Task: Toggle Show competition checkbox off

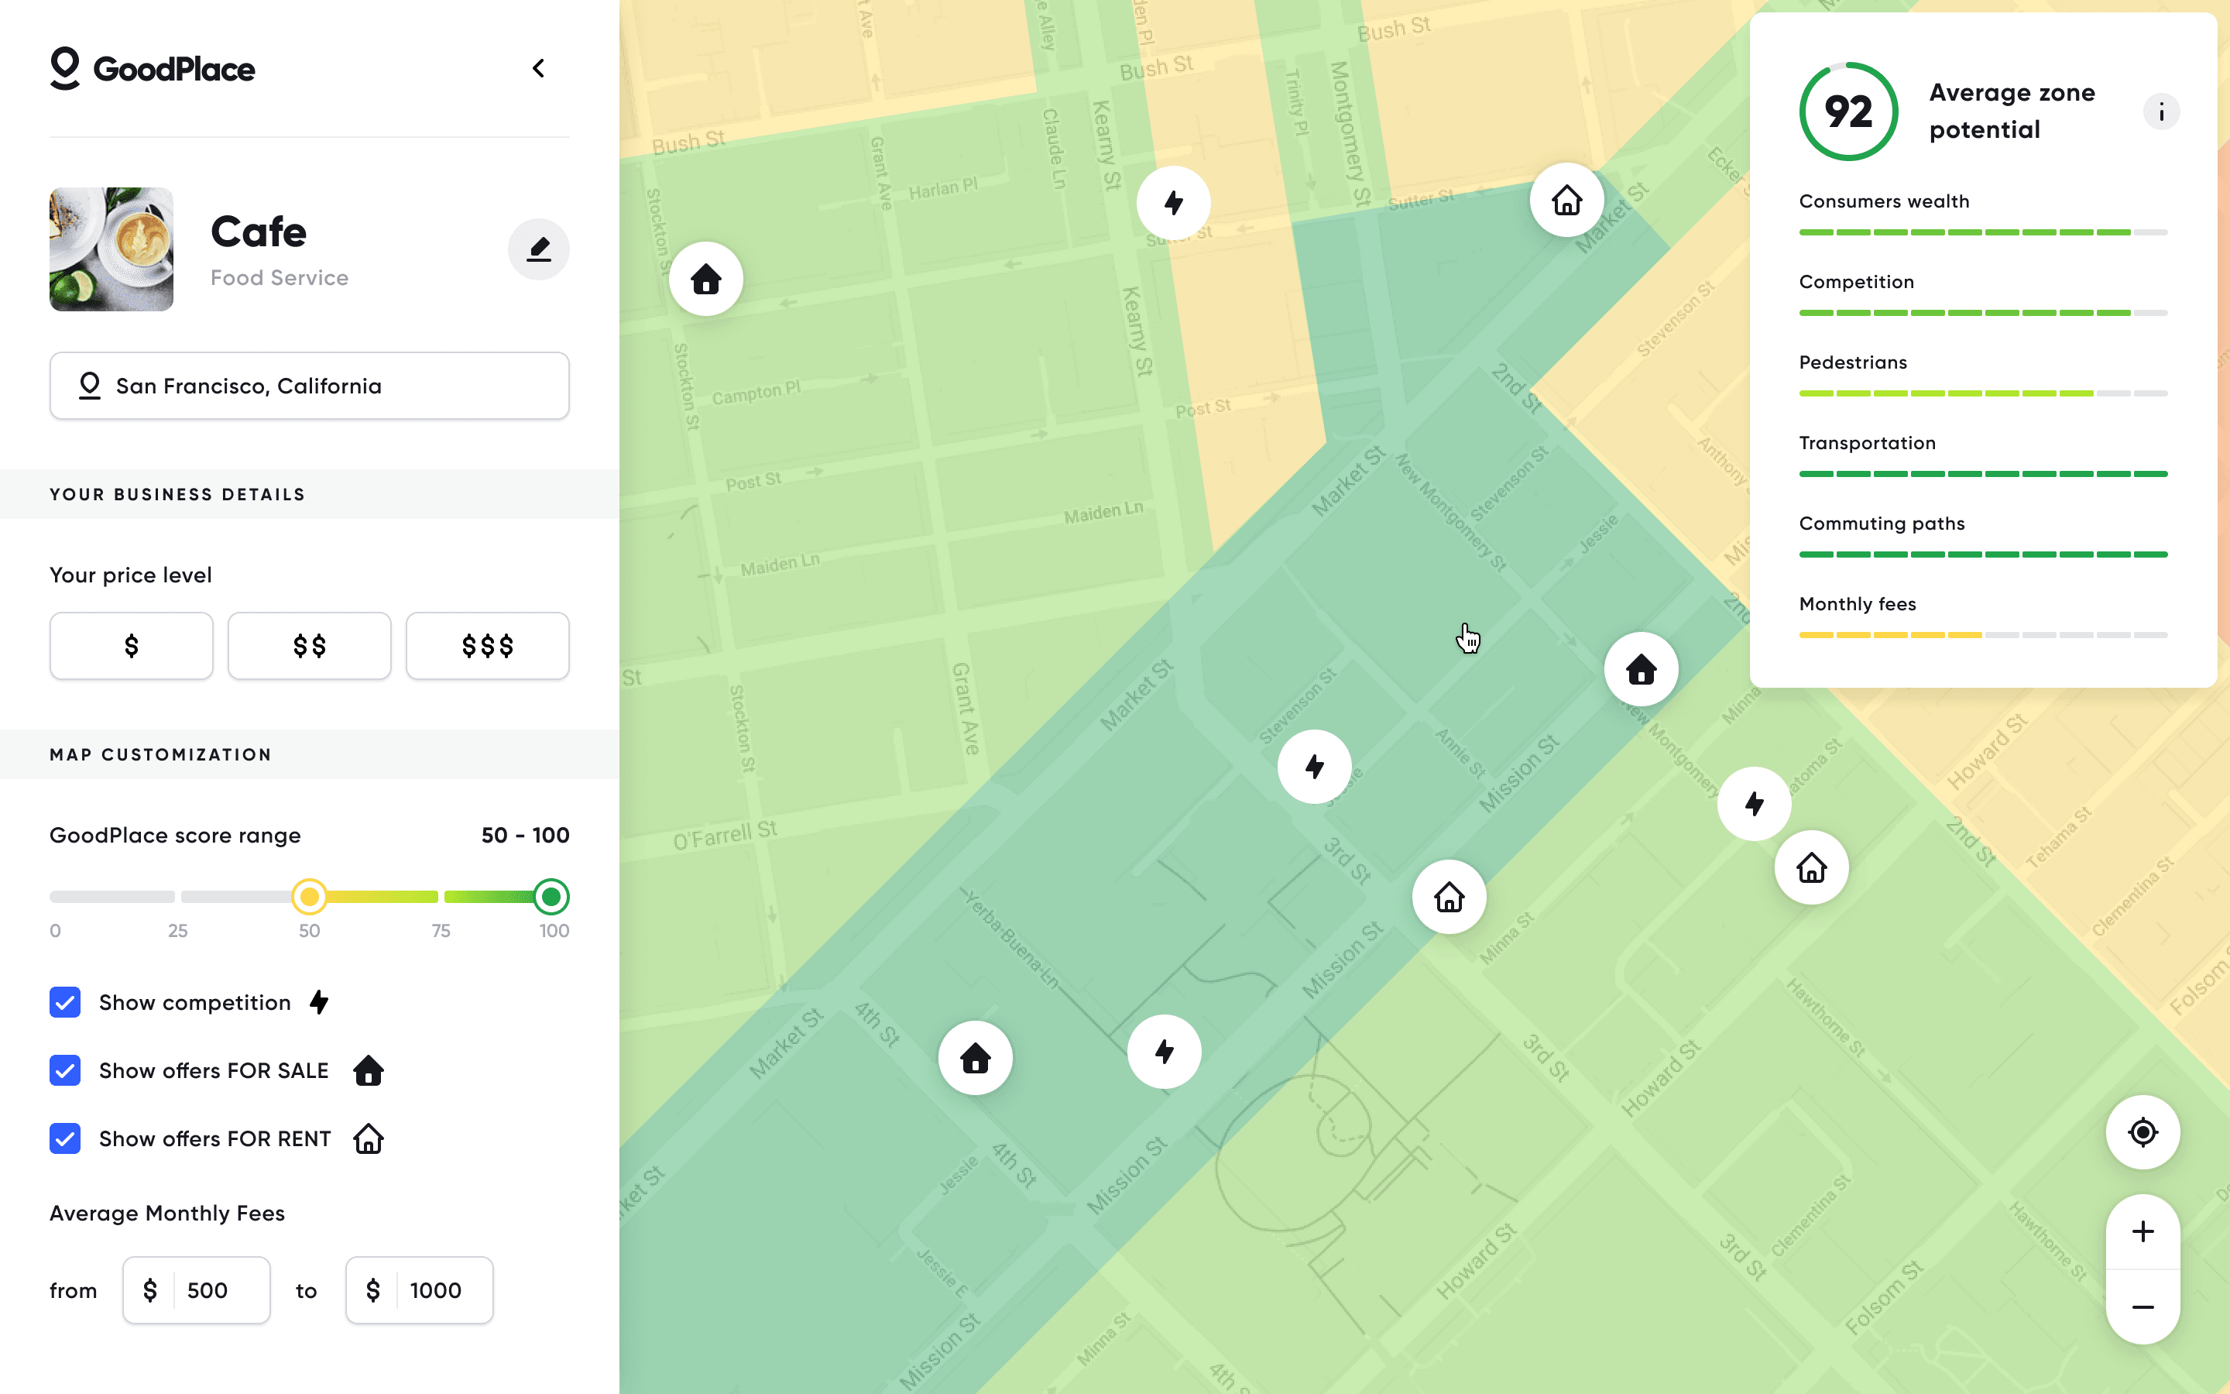Action: click(64, 1001)
